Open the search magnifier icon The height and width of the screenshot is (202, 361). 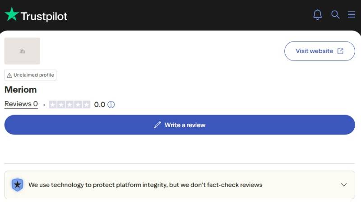335,14
